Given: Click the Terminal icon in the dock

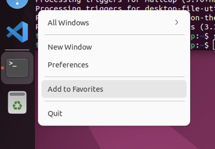Looking at the screenshot, I should pos(17,68).
